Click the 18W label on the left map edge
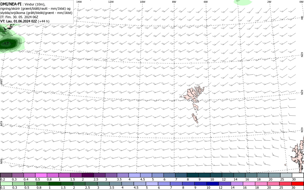The width and height of the screenshot is (304, 190). 1,82
